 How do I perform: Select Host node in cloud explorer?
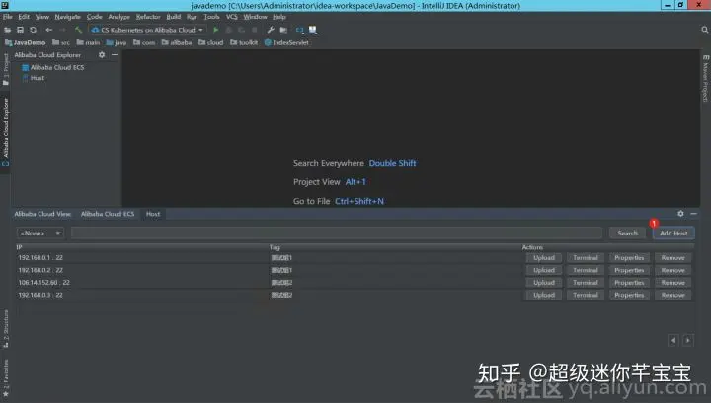pos(38,78)
